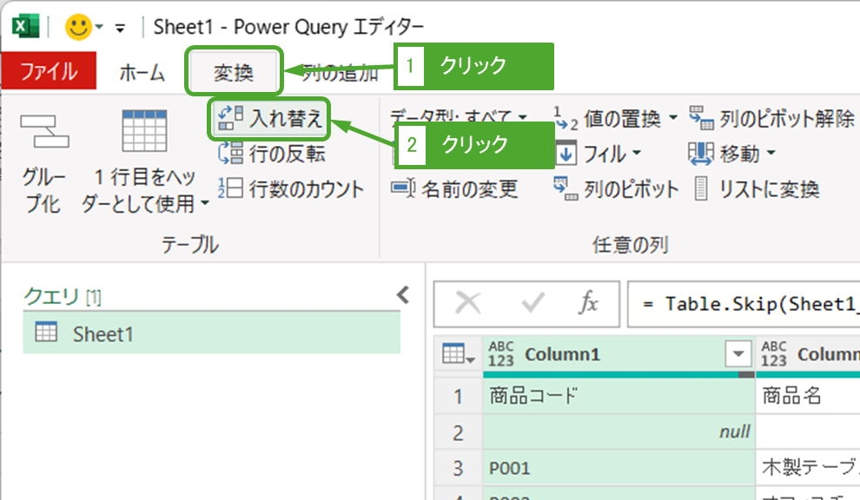
Task: Open the 1行目をヘッダーとして使用 dropdown
Action: [x=205, y=204]
